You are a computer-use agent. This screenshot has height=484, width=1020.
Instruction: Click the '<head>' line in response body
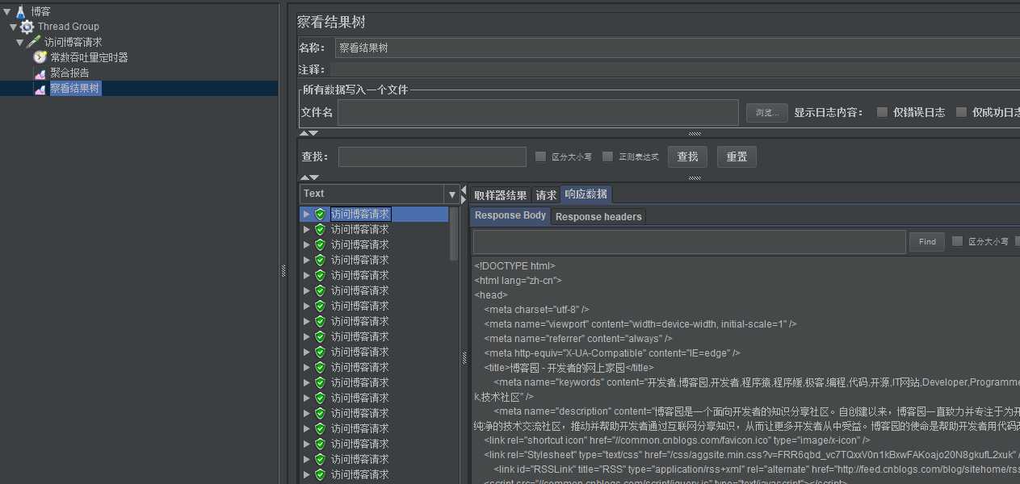pyautogui.click(x=490, y=295)
